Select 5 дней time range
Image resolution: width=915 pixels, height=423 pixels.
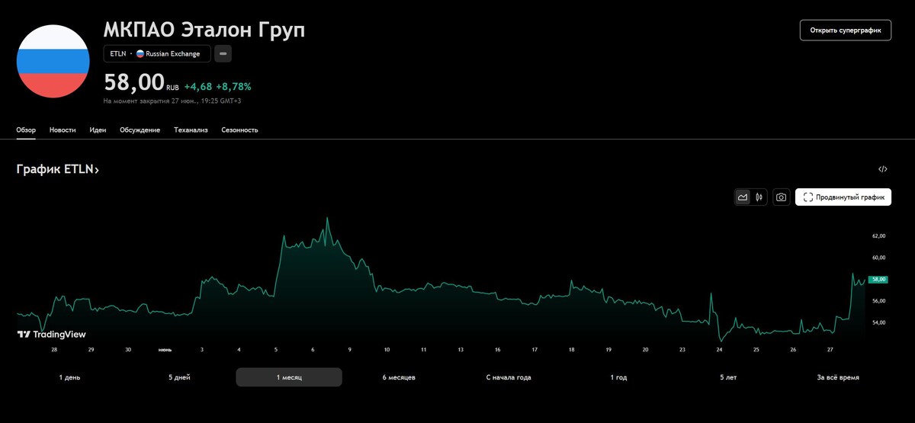pos(179,377)
